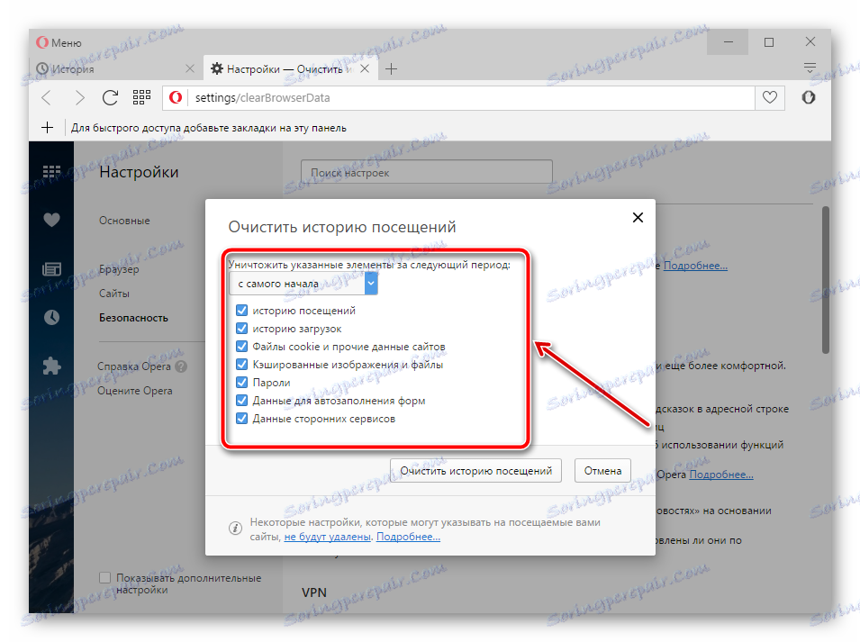Image resolution: width=860 pixels, height=642 pixels.
Task: Toggle Файлы cookie и прочие данные сайтов
Action: pyautogui.click(x=242, y=347)
